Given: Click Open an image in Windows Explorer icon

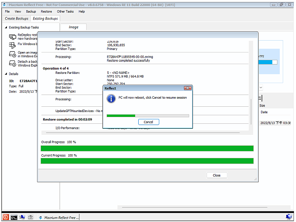Looking at the screenshot, I should [x=13, y=54].
